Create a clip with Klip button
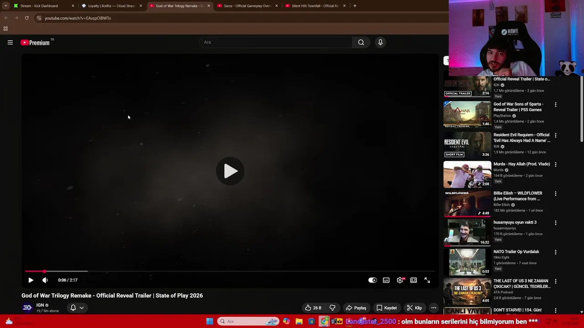The height and width of the screenshot is (328, 584). (x=414, y=308)
